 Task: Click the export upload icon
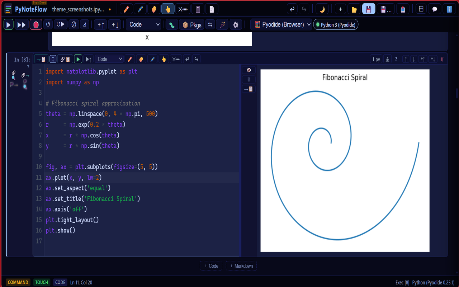click(403, 9)
